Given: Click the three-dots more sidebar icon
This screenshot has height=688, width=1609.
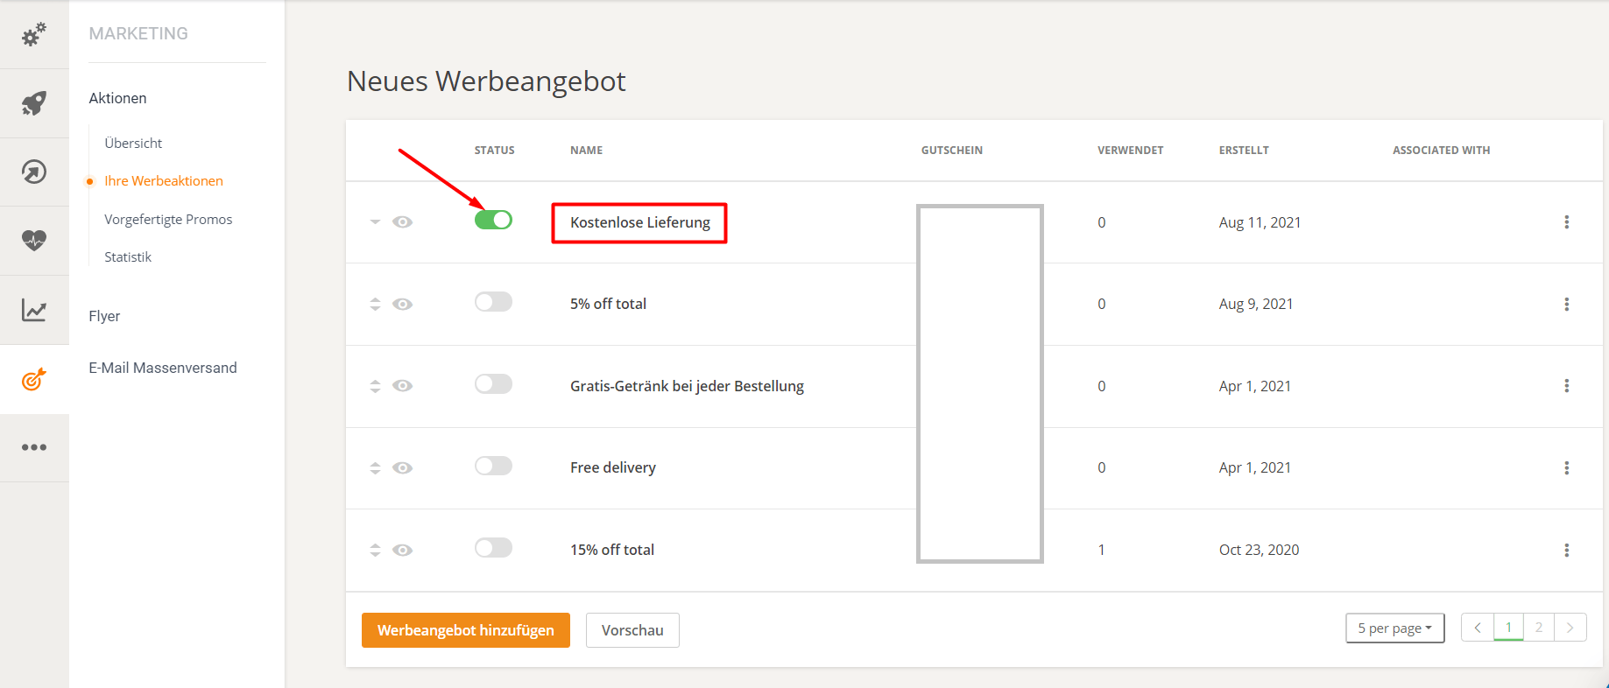Looking at the screenshot, I should click(x=34, y=447).
